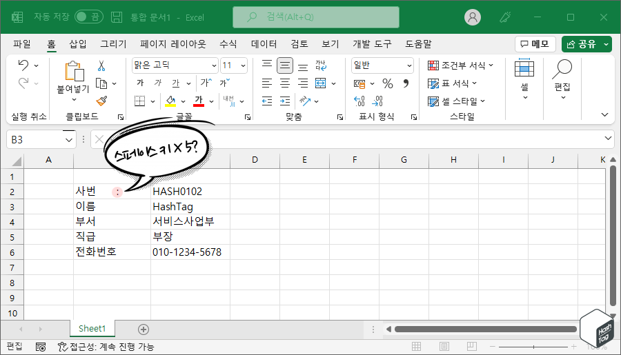
Task: Open the number format dropdown
Action: (x=409, y=65)
